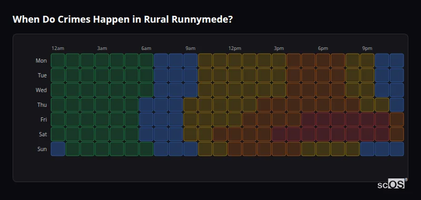The width and height of the screenshot is (421, 200).
Task: Select the Friday 9am yellow heatmap cell
Action: [191, 119]
